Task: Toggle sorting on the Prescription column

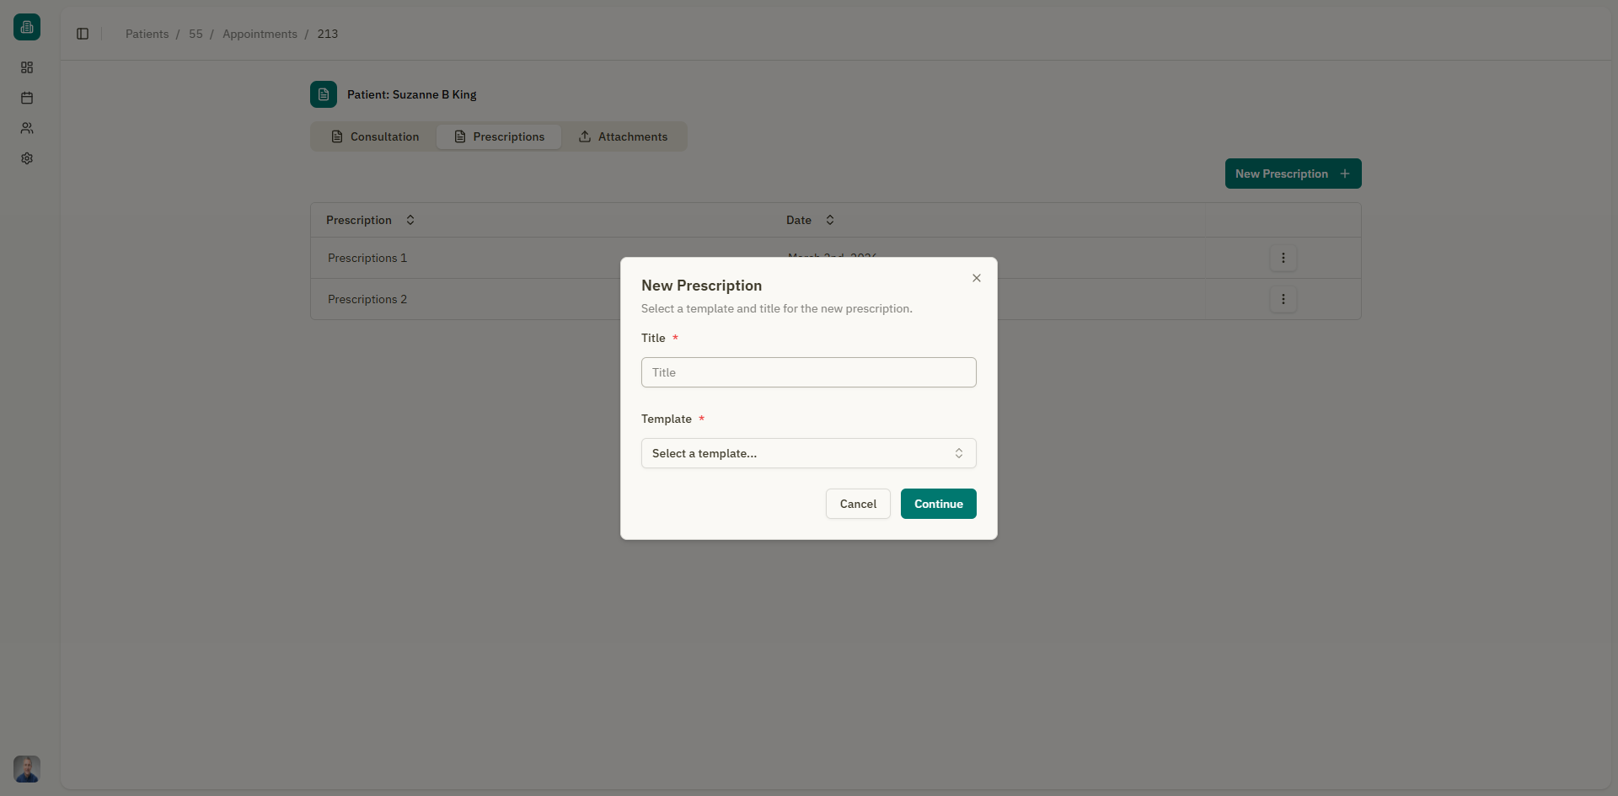Action: [x=410, y=220]
